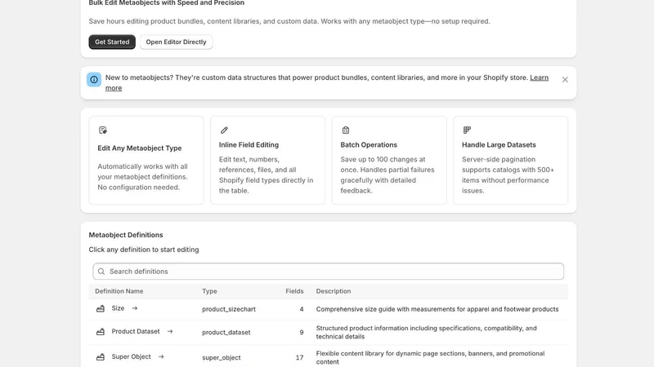Sort by Definition Name column header

coord(119,291)
